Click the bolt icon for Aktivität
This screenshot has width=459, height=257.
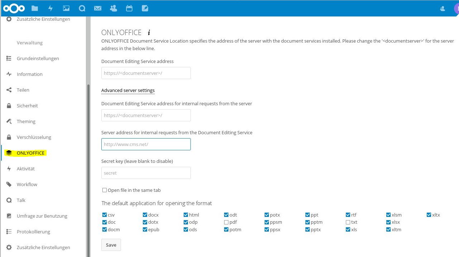tap(9, 169)
